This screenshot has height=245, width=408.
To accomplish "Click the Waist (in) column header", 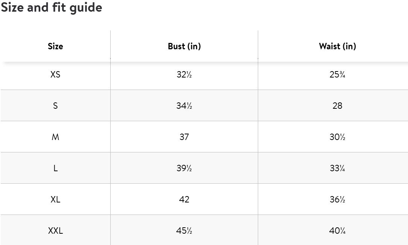I will (337, 46).
